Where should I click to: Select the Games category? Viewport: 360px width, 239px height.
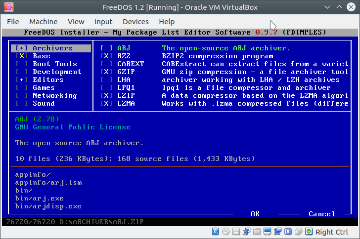(44, 87)
